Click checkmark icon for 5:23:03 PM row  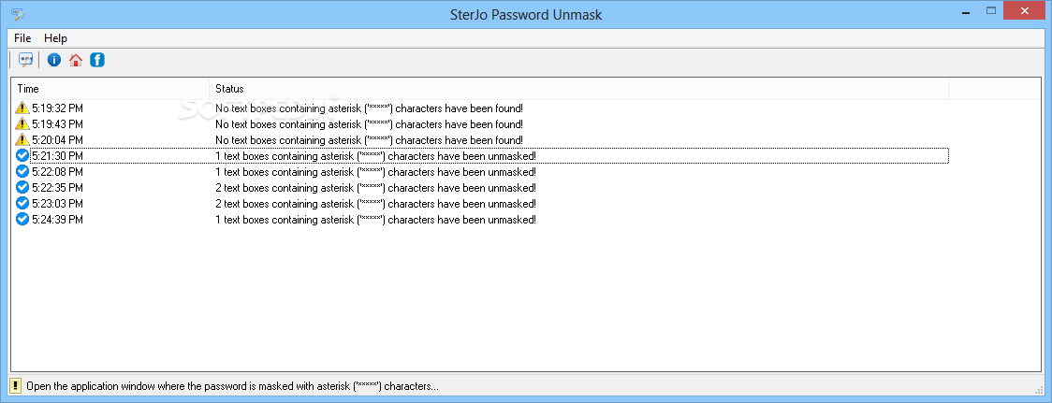[22, 203]
